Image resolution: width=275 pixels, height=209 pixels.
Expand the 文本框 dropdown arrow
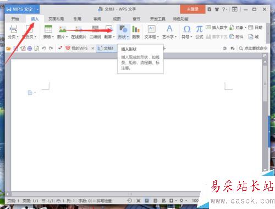tap(158, 37)
